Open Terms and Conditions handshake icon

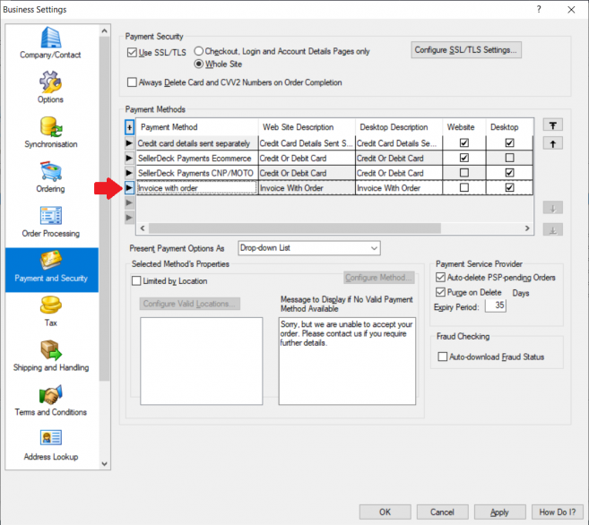pos(50,395)
